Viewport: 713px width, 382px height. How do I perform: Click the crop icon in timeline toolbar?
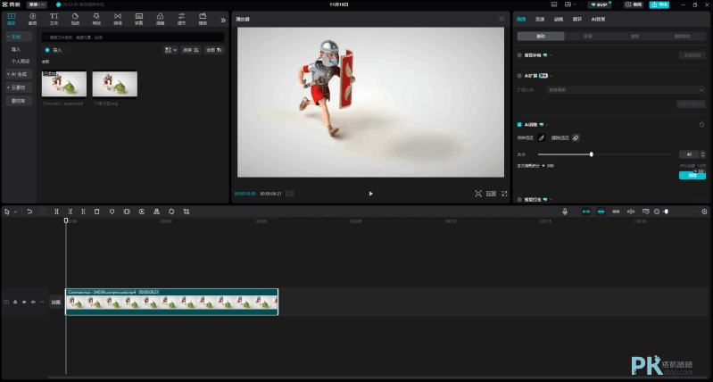pyautogui.click(x=187, y=212)
